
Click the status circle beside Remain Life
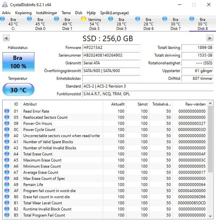click(7, 185)
